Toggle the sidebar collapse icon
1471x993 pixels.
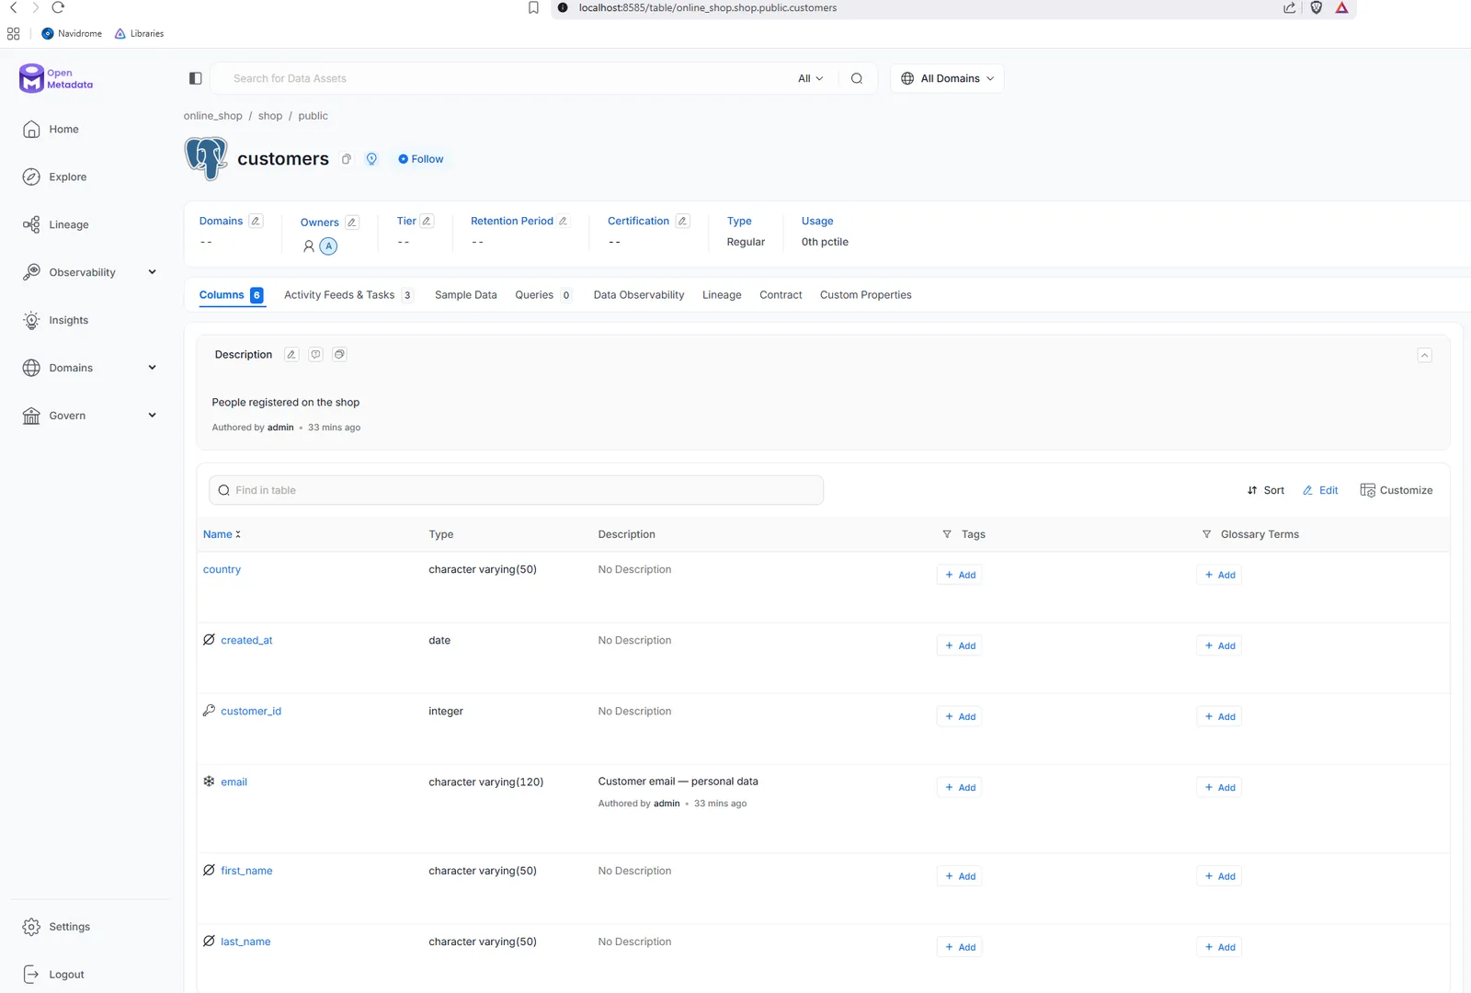point(195,79)
